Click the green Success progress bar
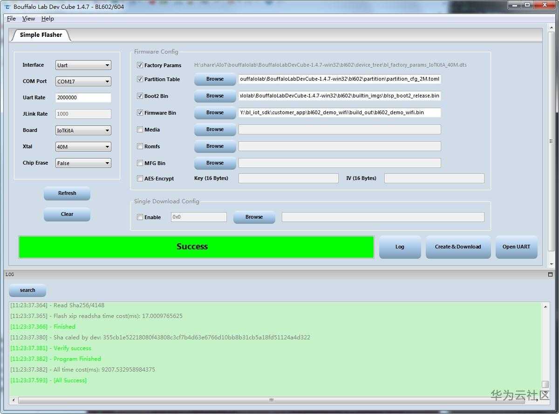This screenshot has width=559, height=414. (x=196, y=247)
